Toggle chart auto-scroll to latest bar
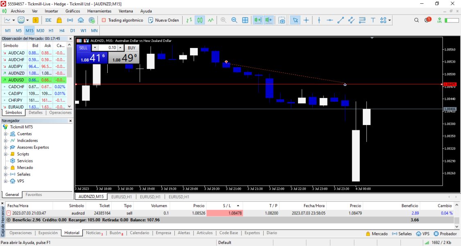This screenshot has width=461, height=246. coord(258,20)
